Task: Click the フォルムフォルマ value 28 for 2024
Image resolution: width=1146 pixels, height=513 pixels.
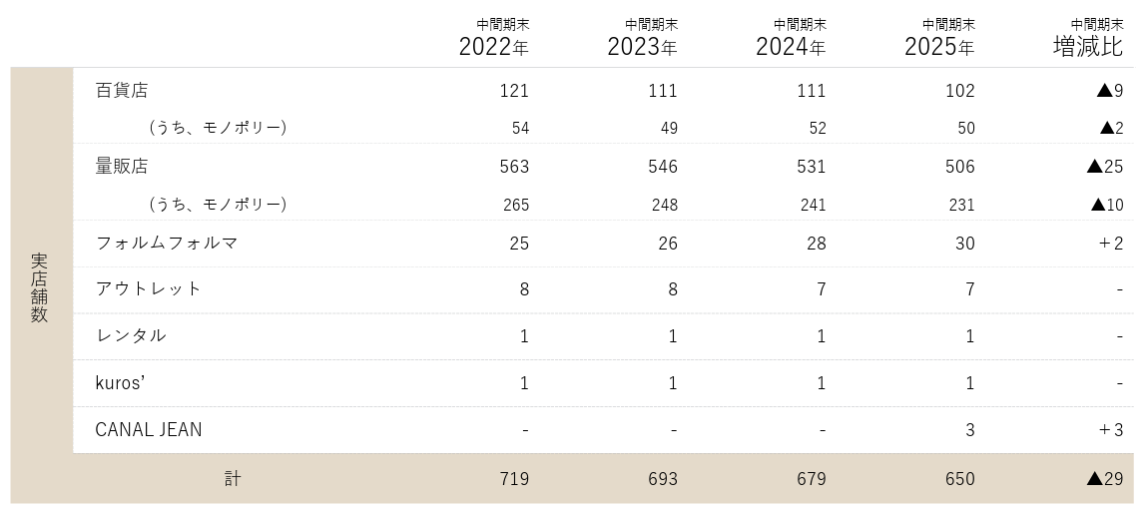Action: coord(816,243)
